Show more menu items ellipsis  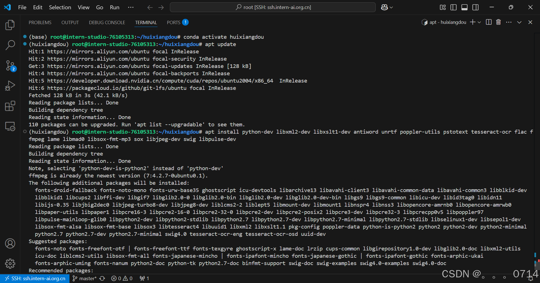pyautogui.click(x=131, y=7)
